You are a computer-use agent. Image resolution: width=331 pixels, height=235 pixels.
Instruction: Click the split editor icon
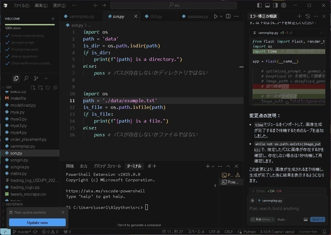[x=228, y=17]
